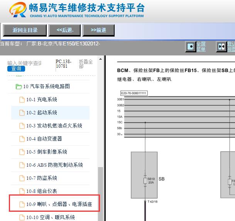The width and height of the screenshot is (235, 221).
Task: Click the 当前车型 vehicle model text
Action: pyautogui.click(x=50, y=44)
